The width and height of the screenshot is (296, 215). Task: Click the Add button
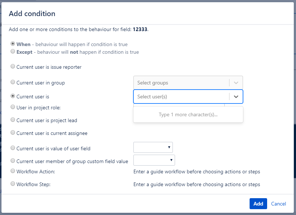[x=258, y=204]
